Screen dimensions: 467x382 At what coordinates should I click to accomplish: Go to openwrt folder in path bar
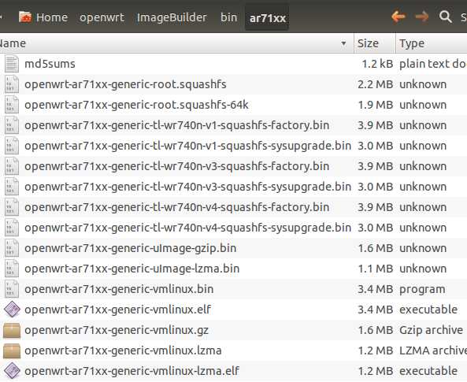(x=102, y=17)
